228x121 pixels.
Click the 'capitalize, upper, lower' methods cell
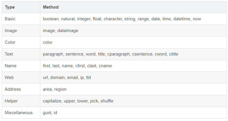[x=78, y=101]
